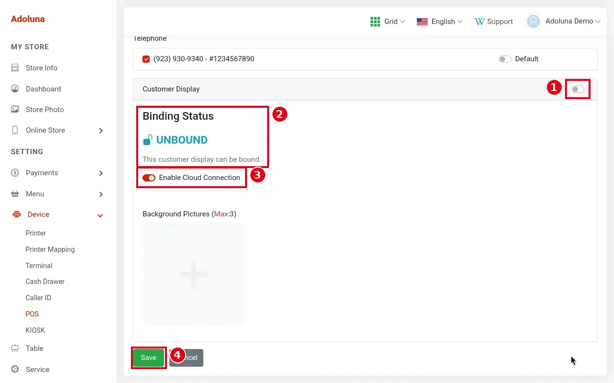Click the Support W logo icon
The image size is (614, 383).
click(479, 22)
